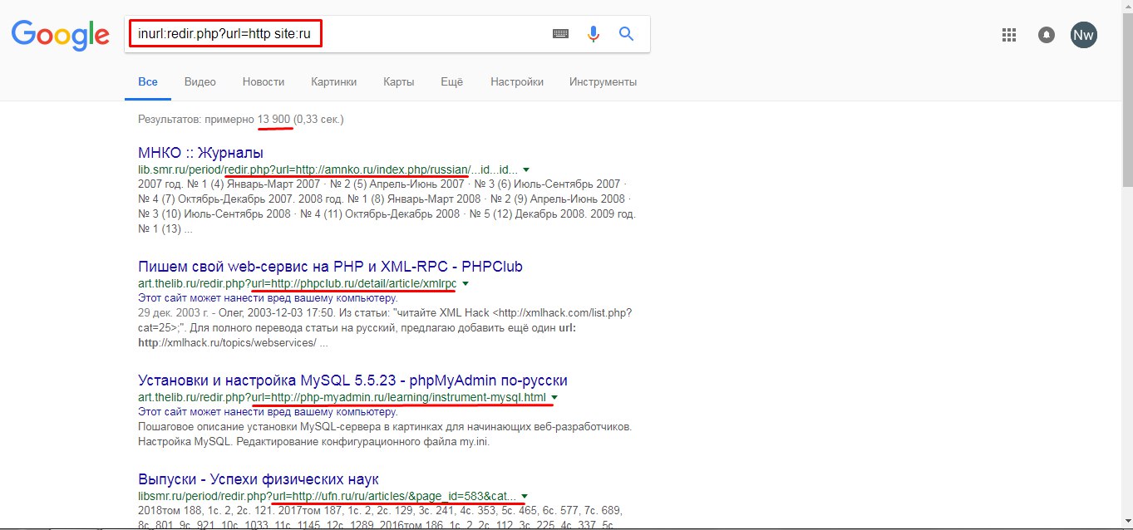Click the blue search magnifier button

627,34
